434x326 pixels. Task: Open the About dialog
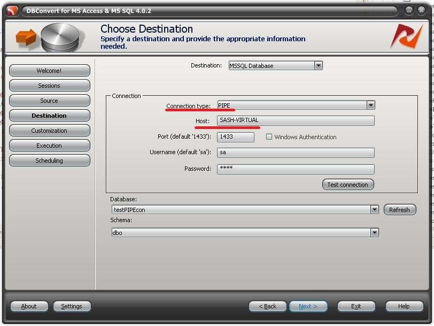[x=29, y=306]
